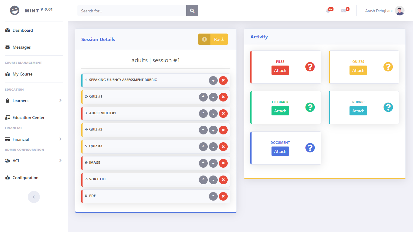Open the My Course menu item
Viewport: 413px width, 232px height.
(22, 74)
